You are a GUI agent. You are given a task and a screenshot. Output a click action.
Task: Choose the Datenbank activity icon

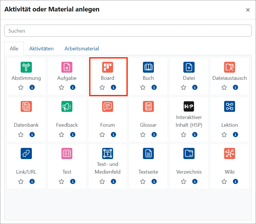pyautogui.click(x=26, y=106)
